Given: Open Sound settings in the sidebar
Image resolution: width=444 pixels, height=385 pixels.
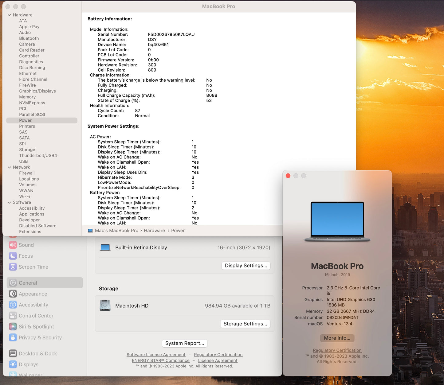Looking at the screenshot, I should coord(26,245).
